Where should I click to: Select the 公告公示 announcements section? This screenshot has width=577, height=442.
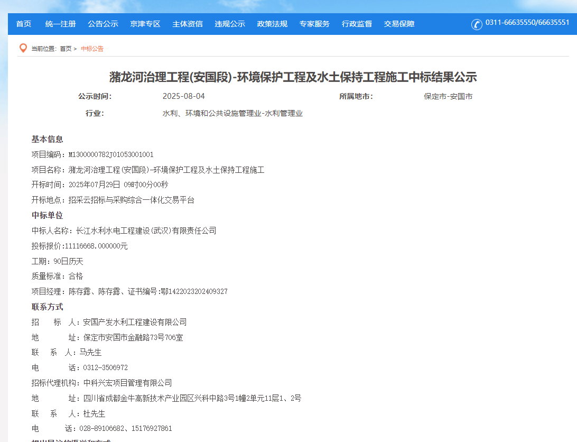tap(103, 24)
